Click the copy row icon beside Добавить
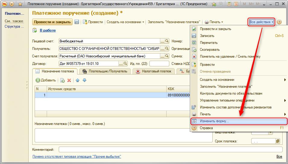Image resolution: width=288 pixels, height=164 pixels. (62, 80)
